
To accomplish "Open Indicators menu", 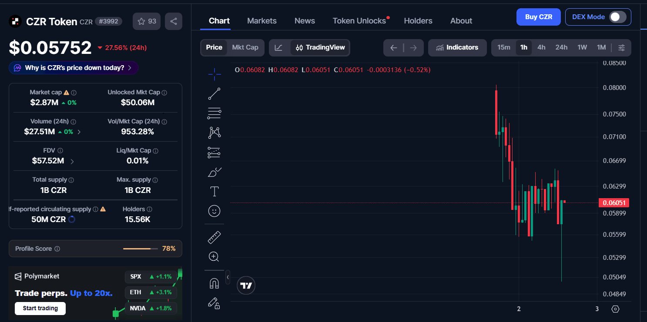I will click(x=457, y=48).
